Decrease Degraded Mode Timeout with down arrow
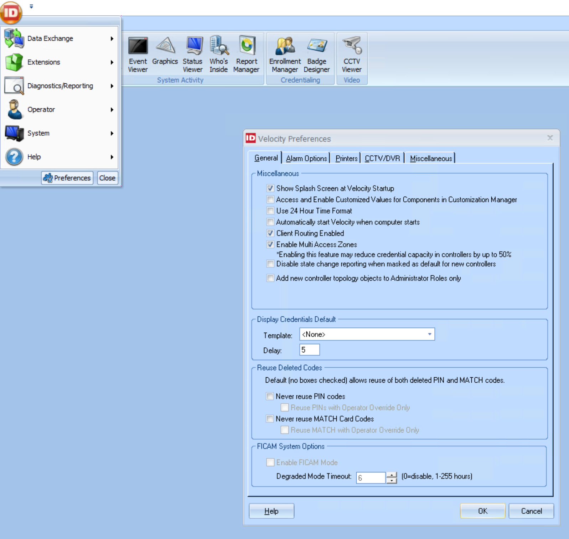Image resolution: width=569 pixels, height=539 pixels. coord(392,481)
